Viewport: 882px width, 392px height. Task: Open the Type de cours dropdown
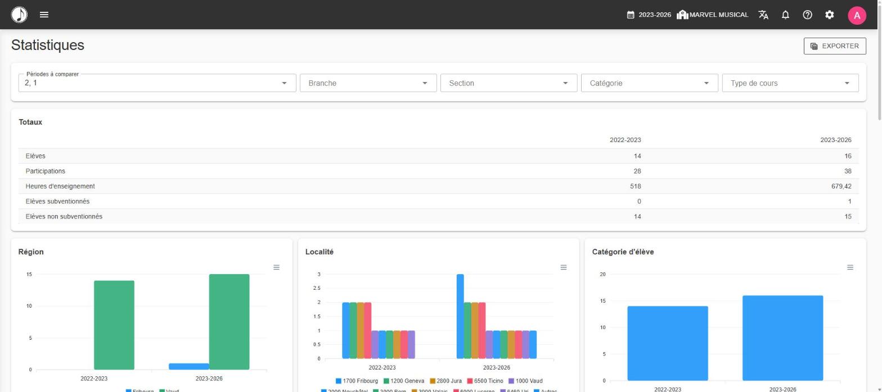790,83
